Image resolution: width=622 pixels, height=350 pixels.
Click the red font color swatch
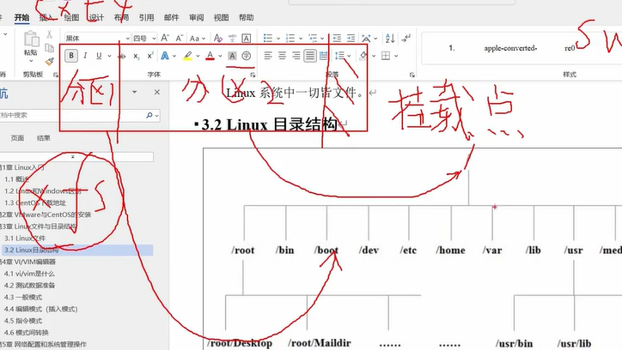click(x=209, y=56)
